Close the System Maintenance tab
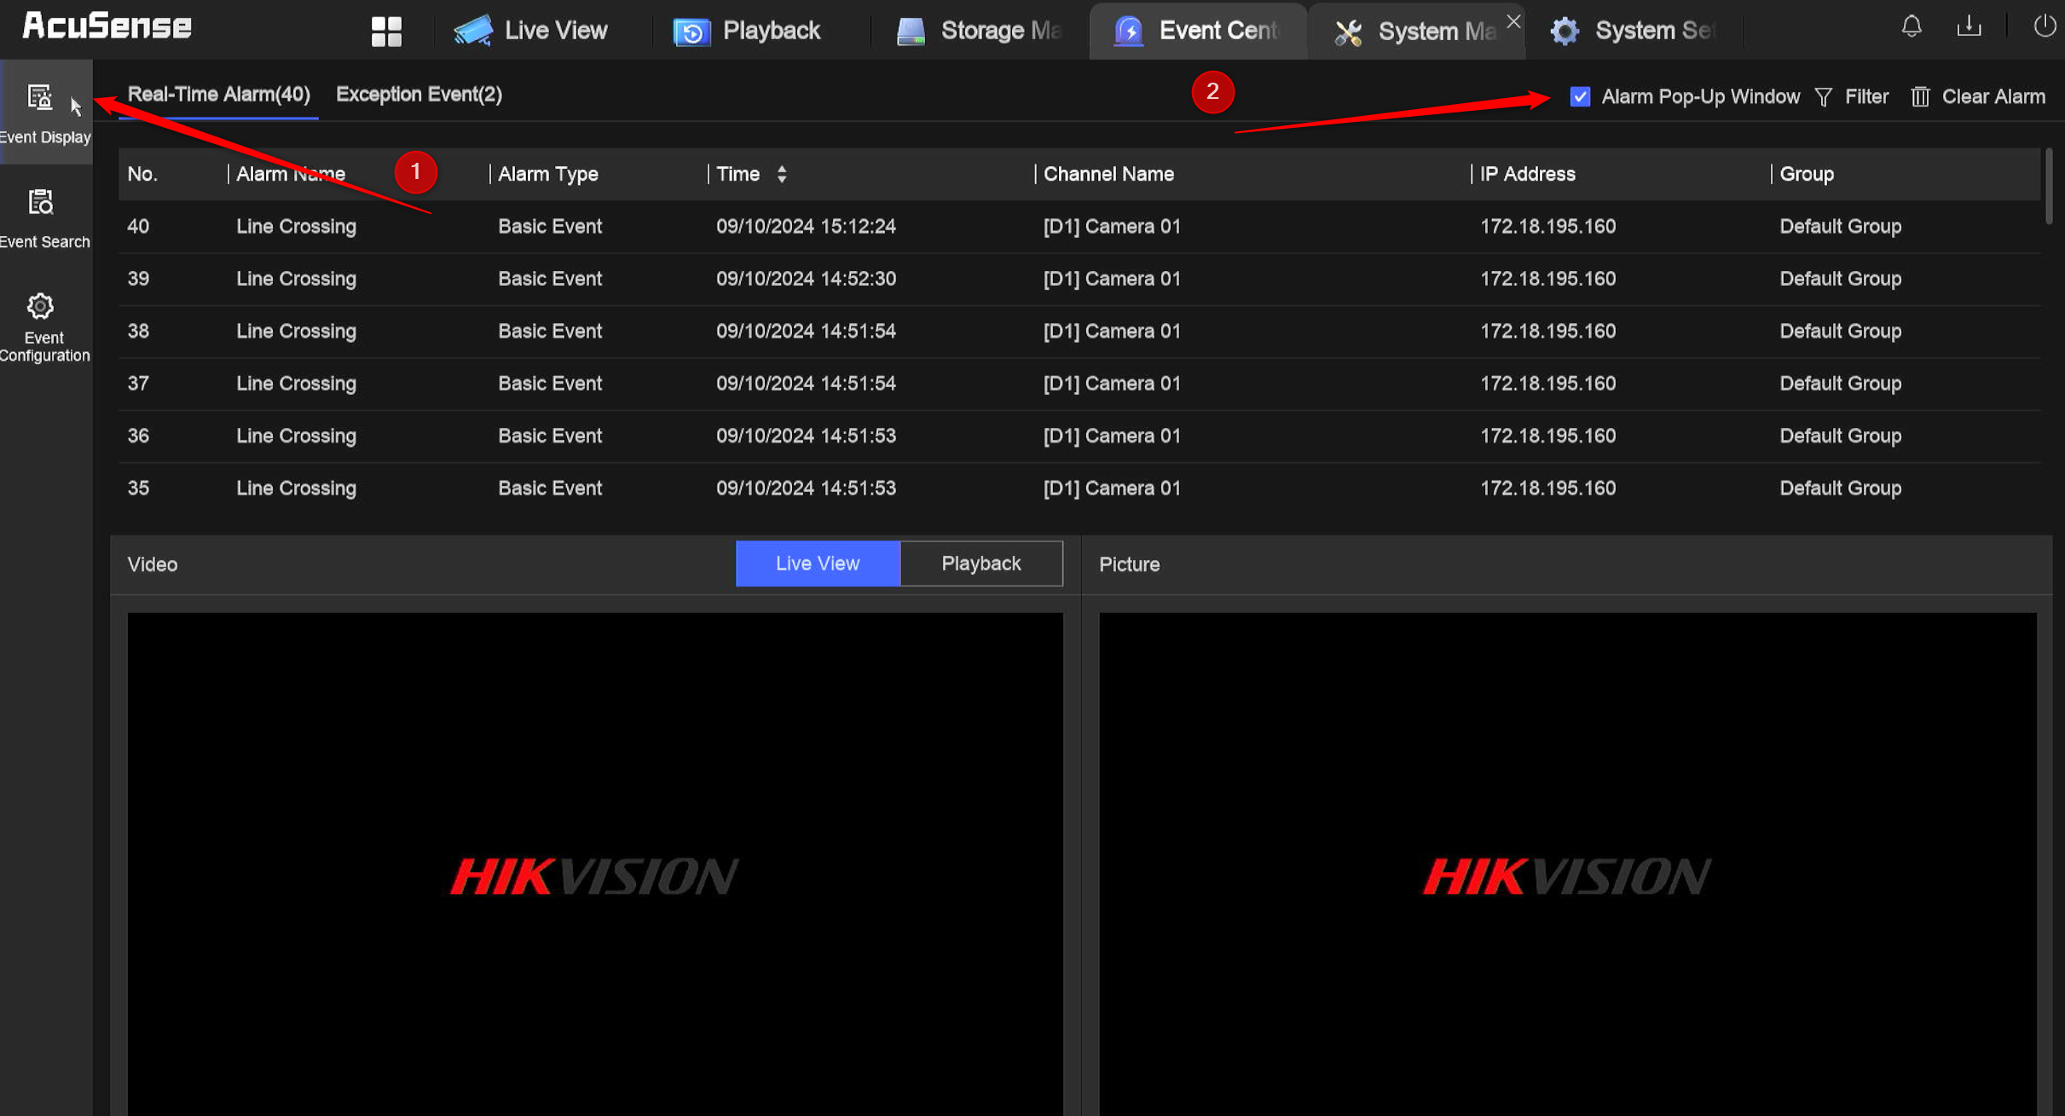Image resolution: width=2065 pixels, height=1116 pixels. [x=1513, y=20]
